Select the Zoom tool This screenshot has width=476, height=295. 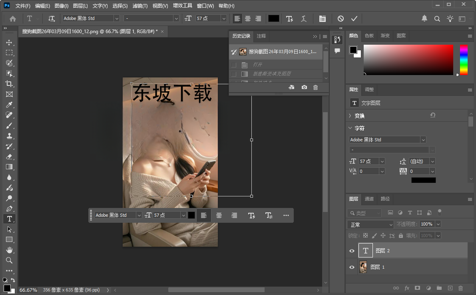point(9,260)
